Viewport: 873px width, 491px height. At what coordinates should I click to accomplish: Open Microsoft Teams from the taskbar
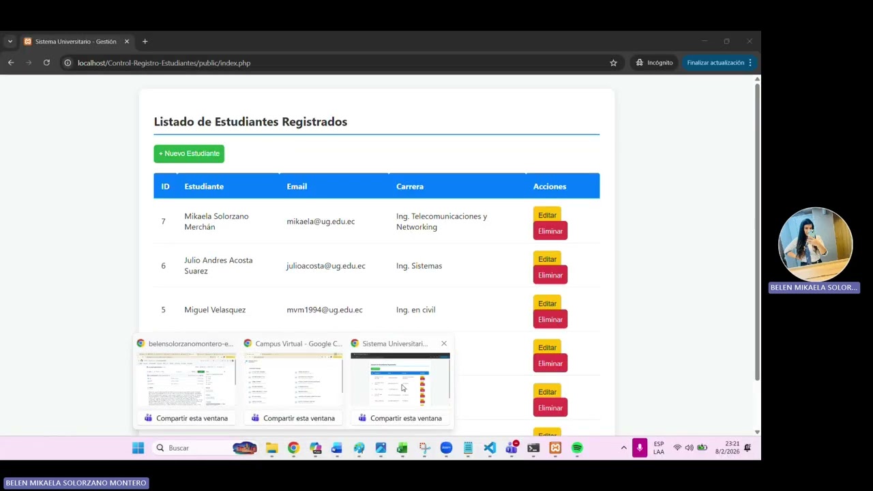tap(512, 448)
